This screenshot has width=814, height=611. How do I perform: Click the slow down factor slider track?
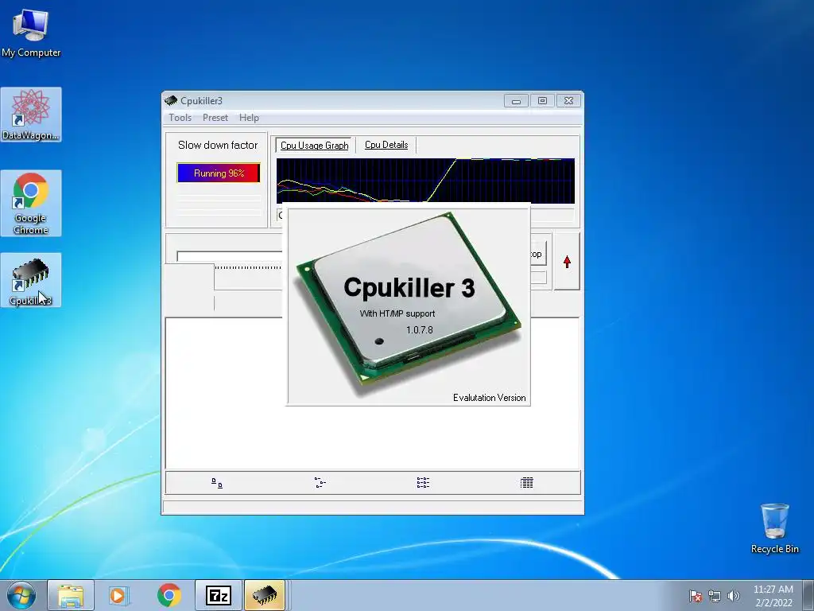click(x=229, y=257)
